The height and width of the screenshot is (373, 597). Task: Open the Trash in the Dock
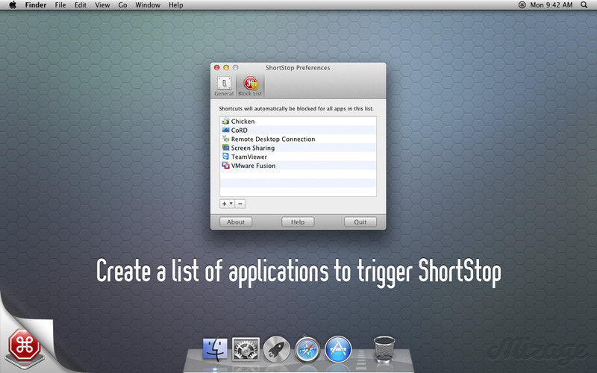(384, 349)
